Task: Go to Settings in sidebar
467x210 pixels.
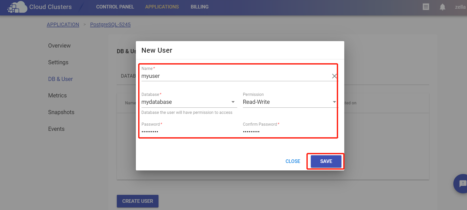Action: (x=58, y=62)
